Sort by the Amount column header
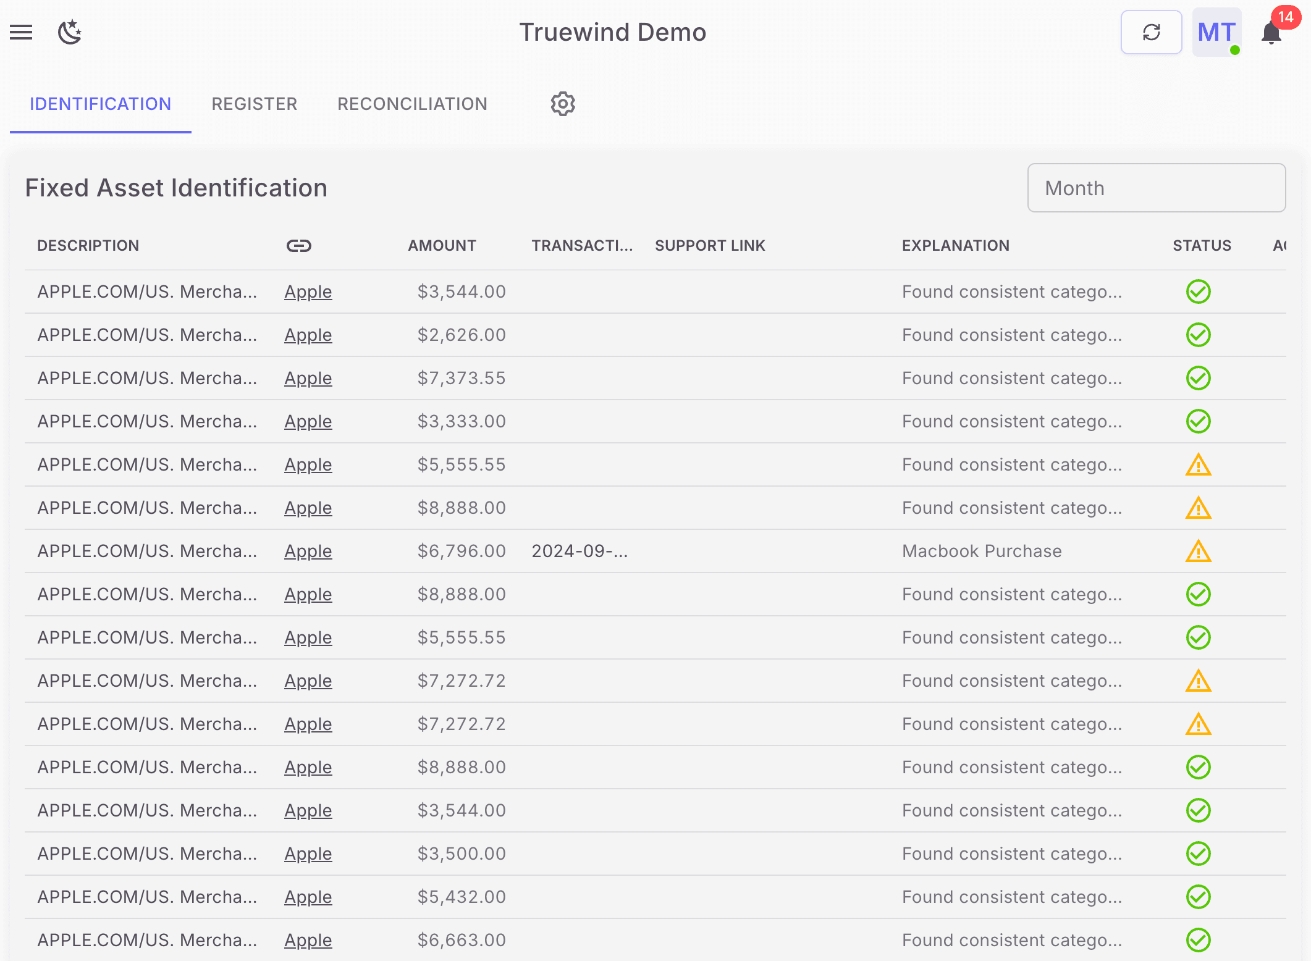The height and width of the screenshot is (961, 1311). pyautogui.click(x=442, y=246)
